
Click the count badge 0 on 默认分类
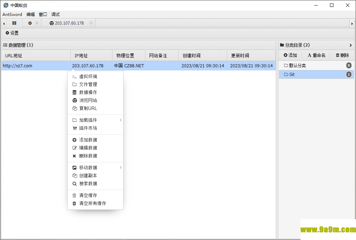(349, 66)
